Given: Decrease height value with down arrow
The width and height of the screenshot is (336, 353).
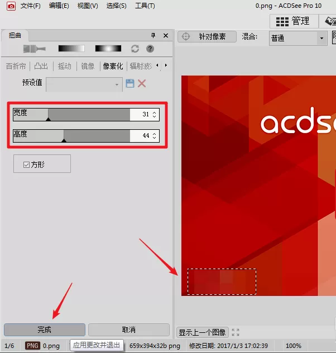Looking at the screenshot, I should pyautogui.click(x=154, y=138).
